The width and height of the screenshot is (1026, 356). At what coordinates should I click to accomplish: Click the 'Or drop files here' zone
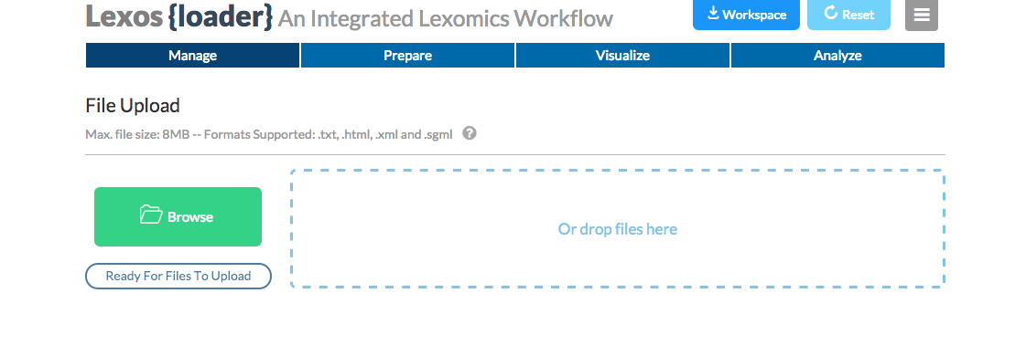coord(618,229)
